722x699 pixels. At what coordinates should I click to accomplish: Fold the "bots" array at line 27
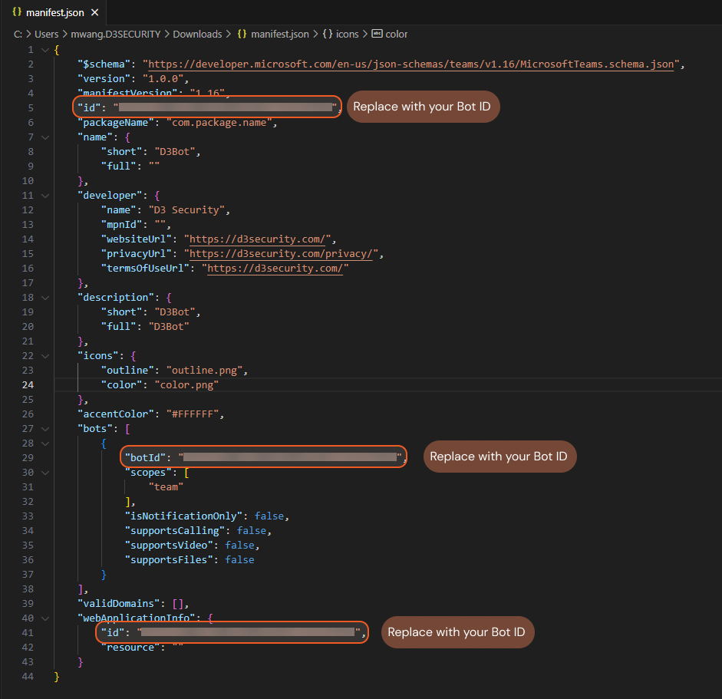pyautogui.click(x=45, y=429)
